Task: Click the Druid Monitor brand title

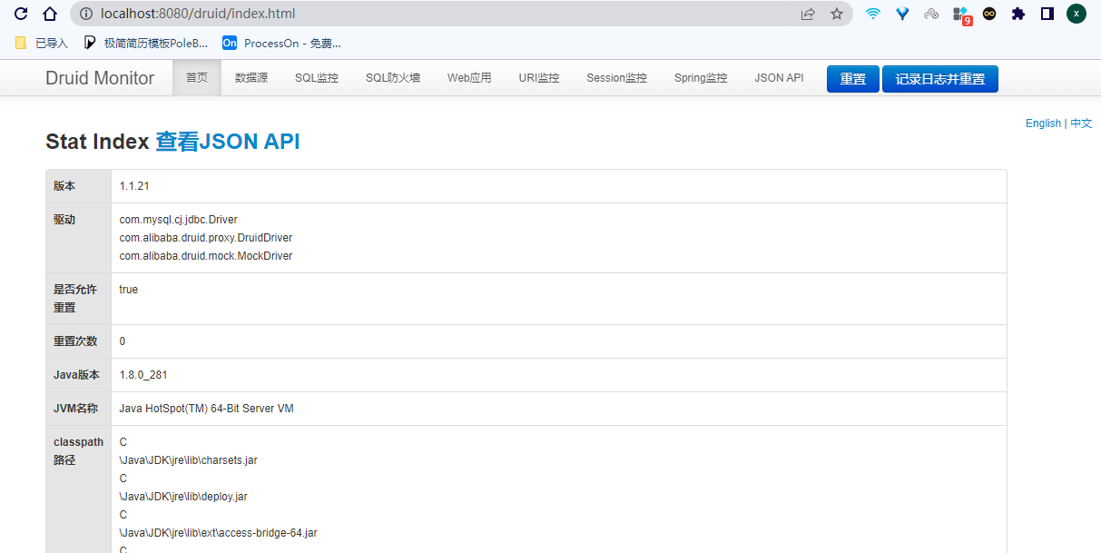Action: point(100,78)
